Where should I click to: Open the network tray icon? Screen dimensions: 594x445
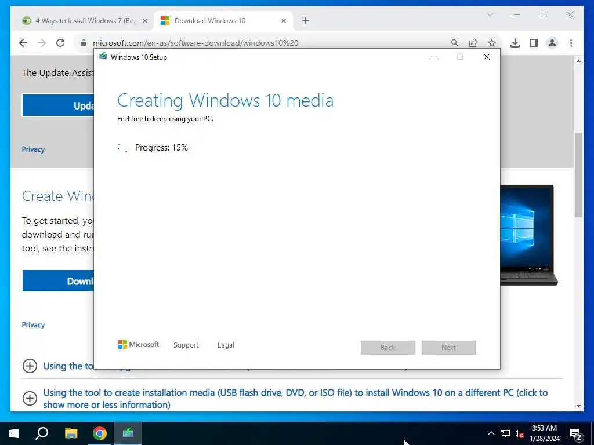pyautogui.click(x=505, y=433)
